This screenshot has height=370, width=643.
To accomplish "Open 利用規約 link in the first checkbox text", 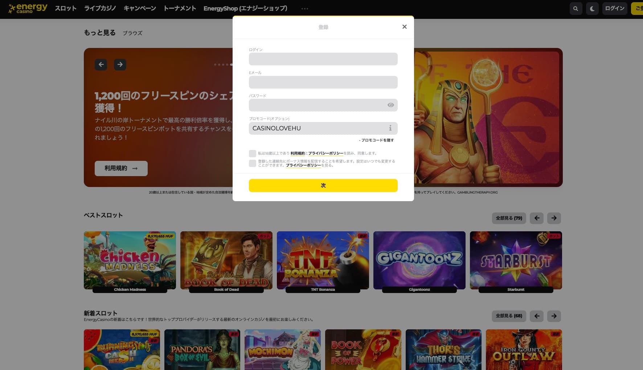I will (x=298, y=154).
